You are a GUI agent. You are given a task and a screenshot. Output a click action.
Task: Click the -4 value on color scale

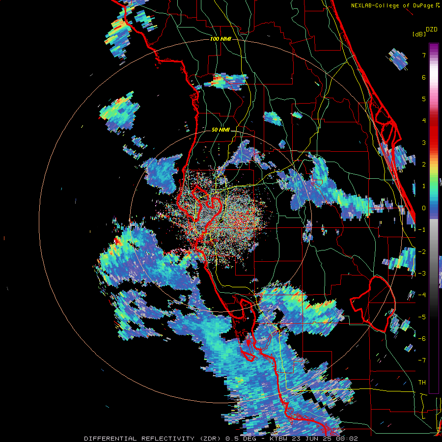(x=422, y=295)
